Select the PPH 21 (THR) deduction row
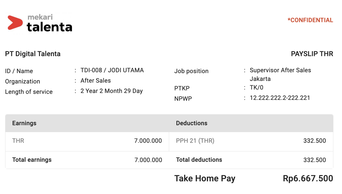This screenshot has height=194, width=342. pyautogui.click(x=251, y=141)
